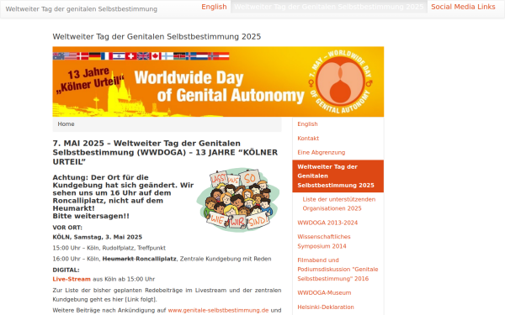Click the DIGITAL: label
Viewport: 505px width, 315px height.
point(66,270)
